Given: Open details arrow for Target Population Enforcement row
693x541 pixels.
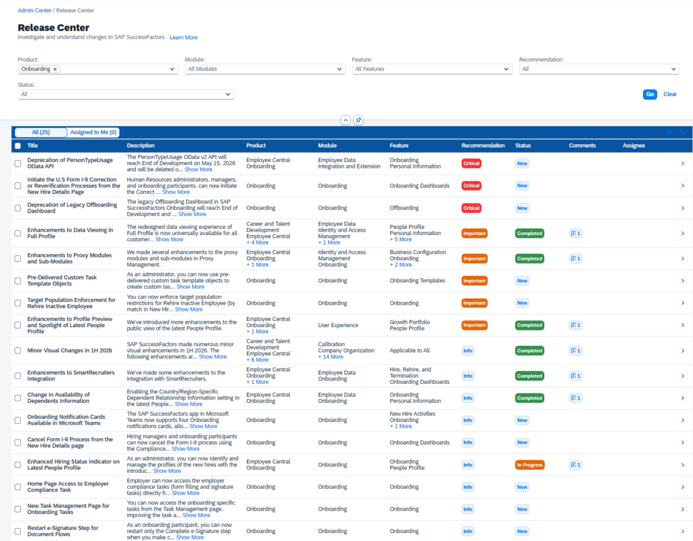Looking at the screenshot, I should pyautogui.click(x=683, y=303).
